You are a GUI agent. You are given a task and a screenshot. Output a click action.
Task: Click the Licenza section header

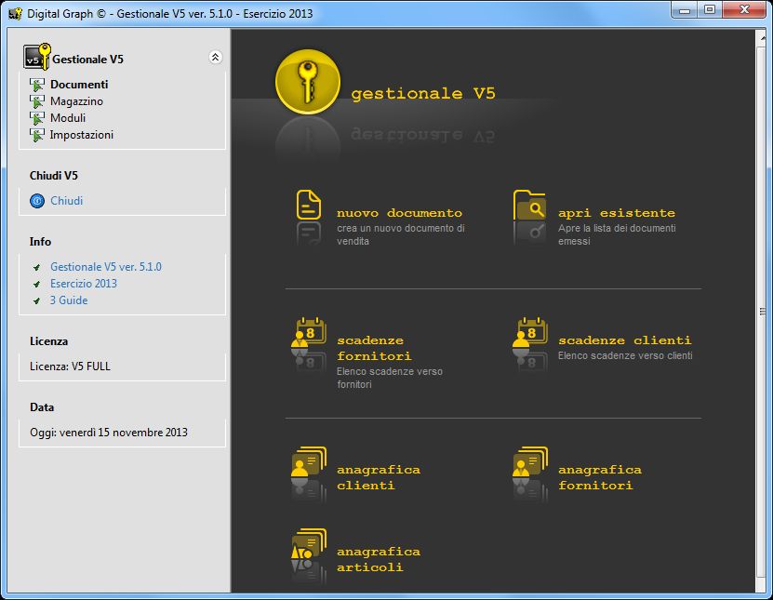(48, 341)
